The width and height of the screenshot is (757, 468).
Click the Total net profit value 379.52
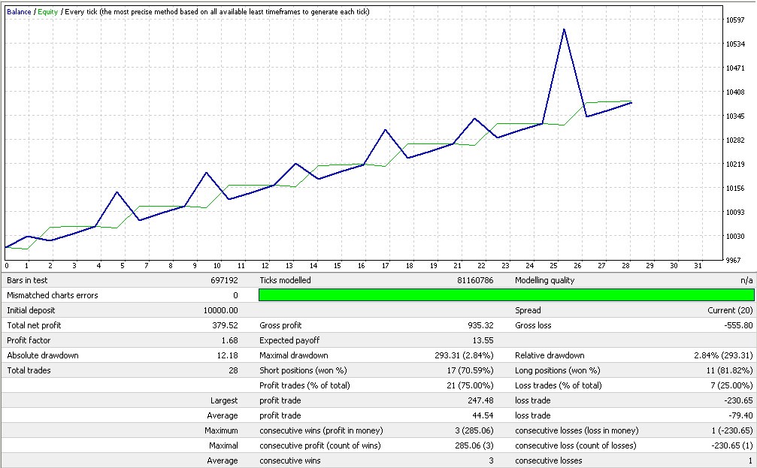point(225,325)
